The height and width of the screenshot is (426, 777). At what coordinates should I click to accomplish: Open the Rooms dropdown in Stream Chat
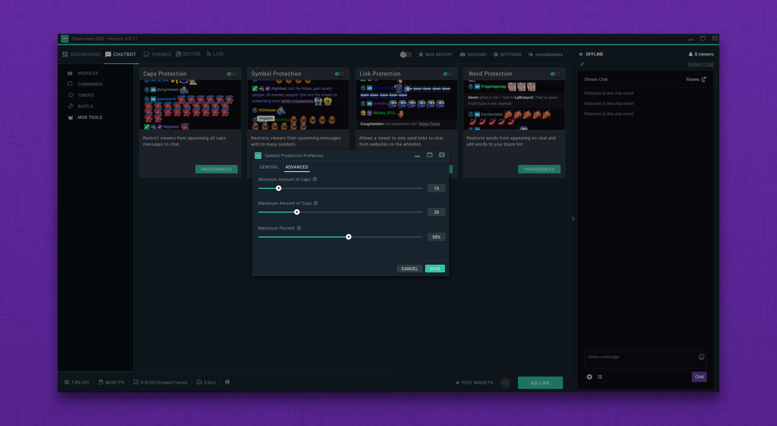696,79
